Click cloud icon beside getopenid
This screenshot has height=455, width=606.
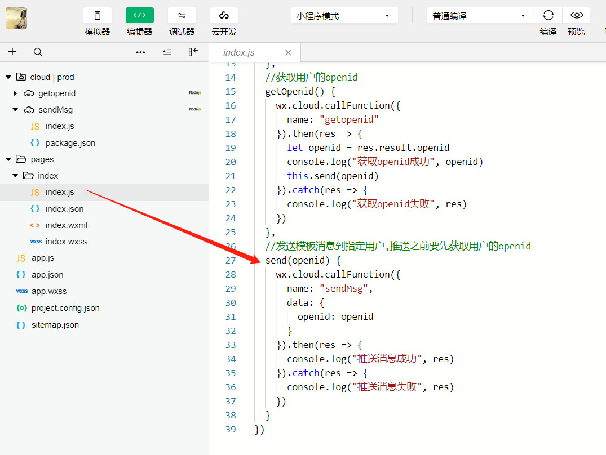coord(29,93)
